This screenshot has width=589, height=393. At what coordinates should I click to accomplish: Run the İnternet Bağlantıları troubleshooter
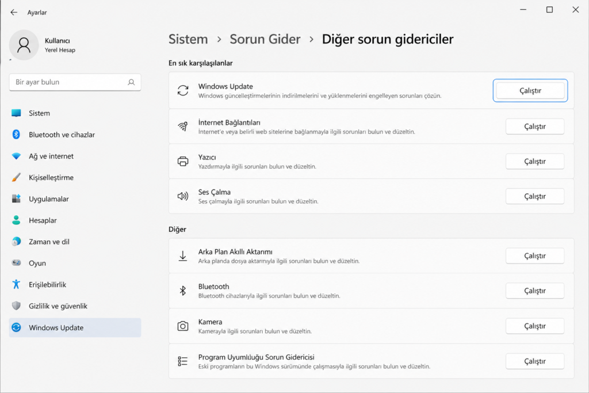pos(535,127)
